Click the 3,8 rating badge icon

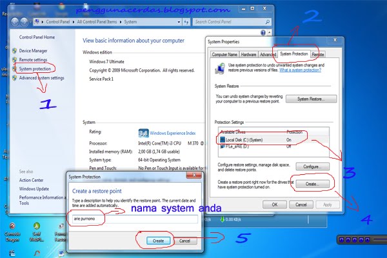143,134
